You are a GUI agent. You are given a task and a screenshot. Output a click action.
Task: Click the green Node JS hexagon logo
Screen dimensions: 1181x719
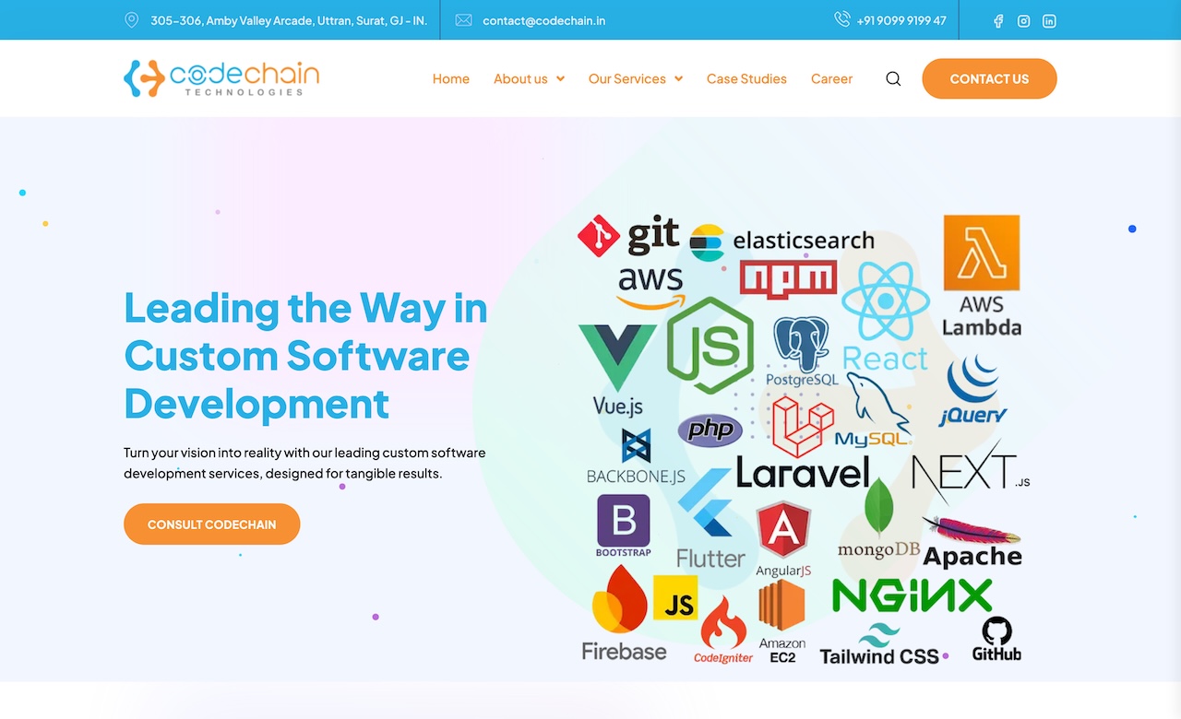pos(710,345)
